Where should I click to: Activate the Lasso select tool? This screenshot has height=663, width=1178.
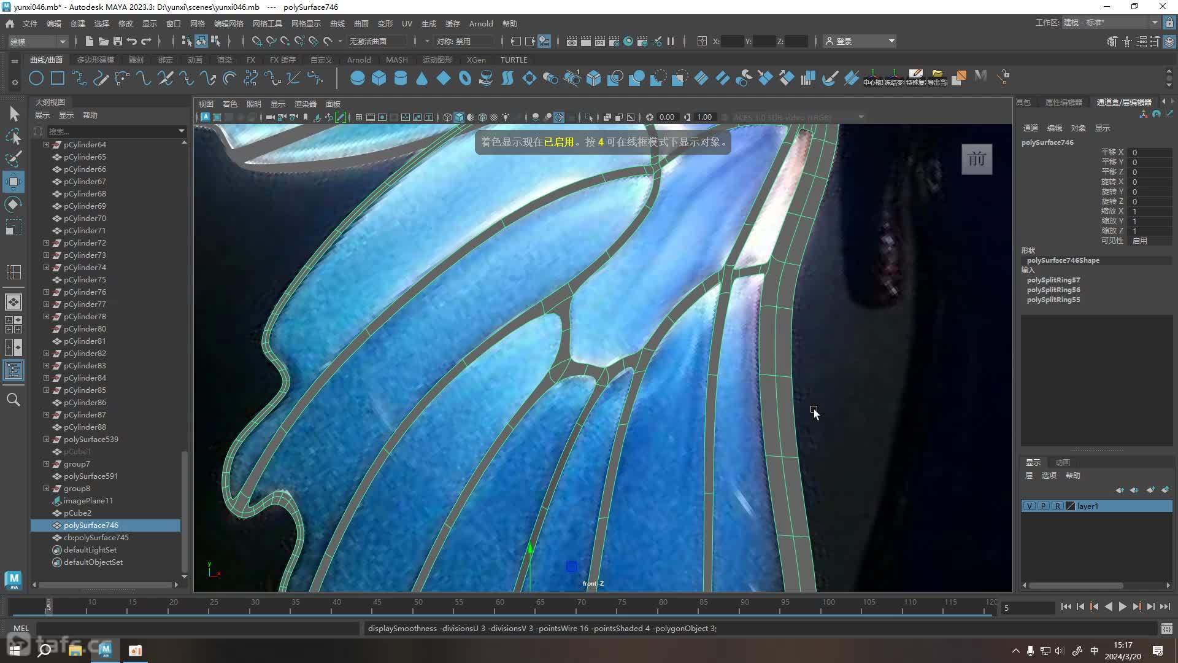click(x=13, y=136)
